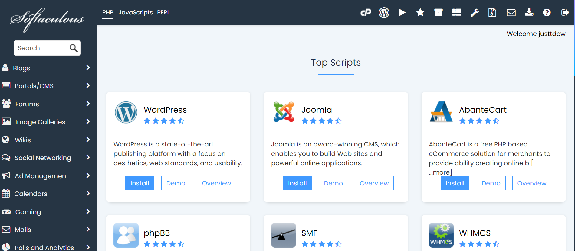Expand the Gaming chevron
This screenshot has width=575, height=251.
(88, 211)
